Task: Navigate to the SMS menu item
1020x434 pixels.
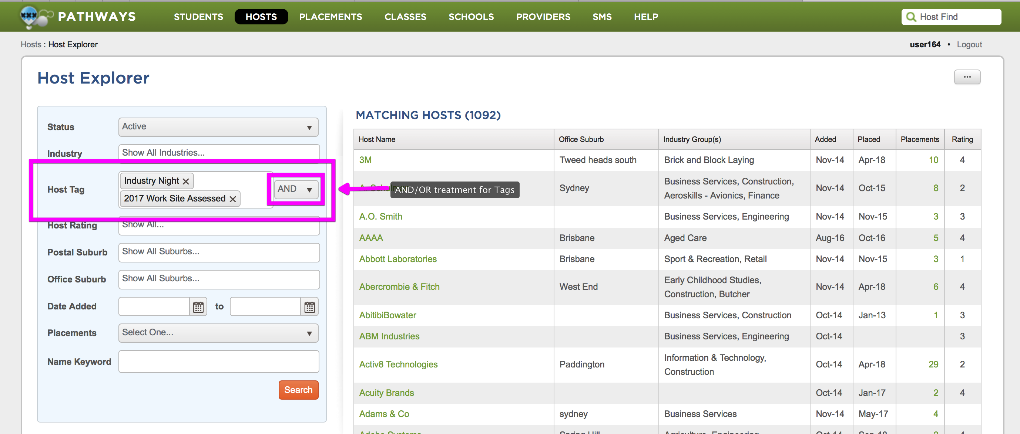Action: coord(602,17)
